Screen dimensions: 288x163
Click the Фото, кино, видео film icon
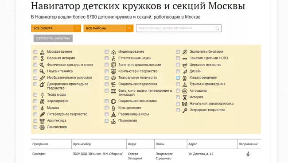pos(113,91)
